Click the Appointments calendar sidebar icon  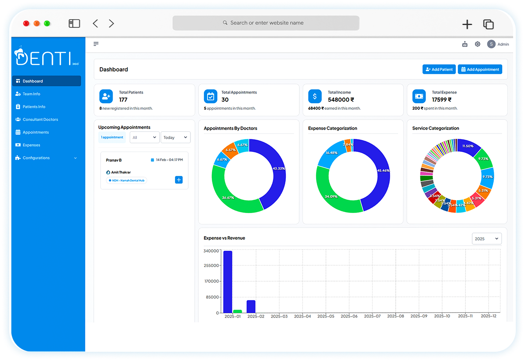(x=18, y=132)
